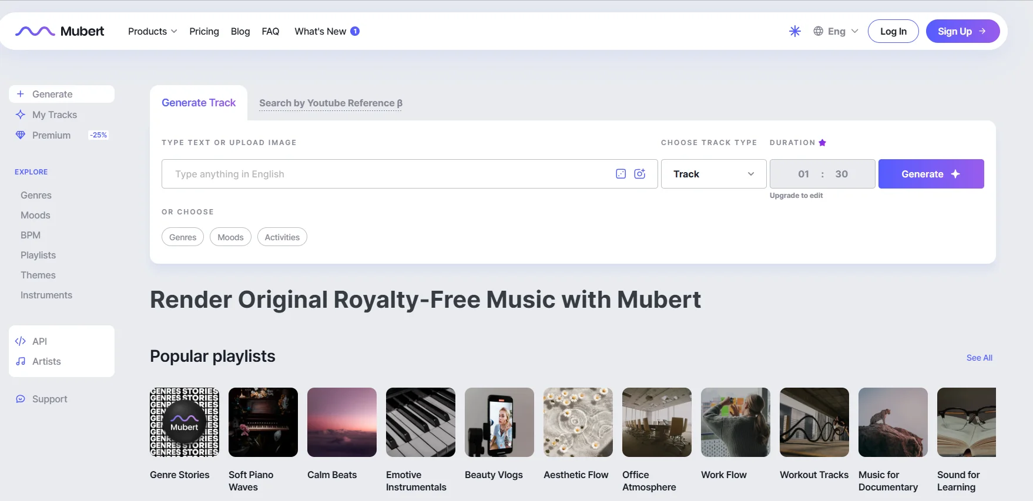Open Instruments in Explore sidebar

click(x=46, y=295)
